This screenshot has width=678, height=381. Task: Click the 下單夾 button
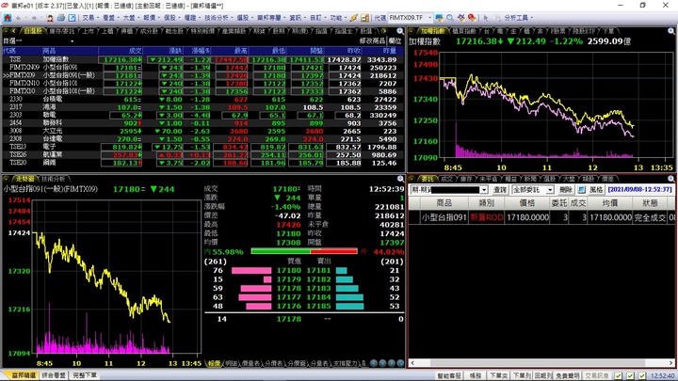tap(498, 375)
